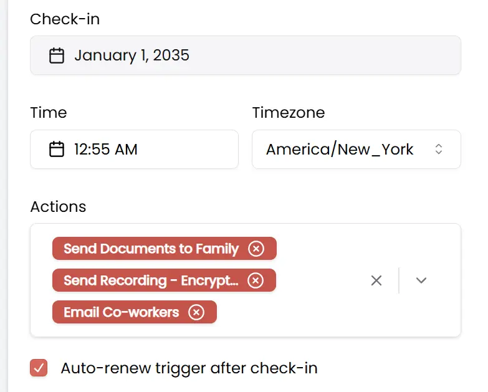488x392 pixels.
Task: Click the Time field label
Action: (49, 112)
